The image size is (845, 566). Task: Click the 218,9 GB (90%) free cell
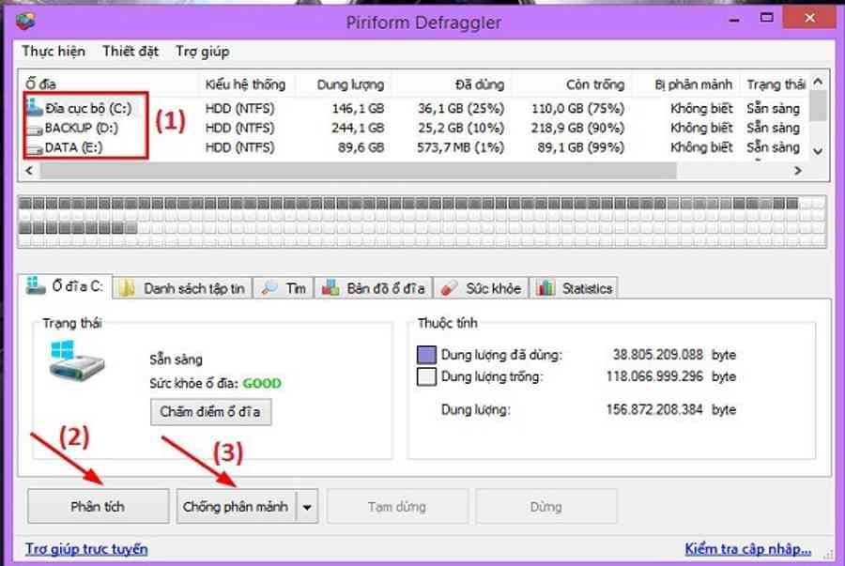(x=577, y=129)
